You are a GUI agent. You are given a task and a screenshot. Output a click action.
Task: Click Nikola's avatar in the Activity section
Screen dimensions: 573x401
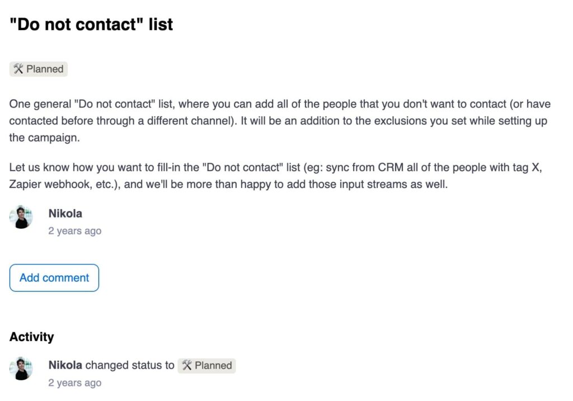(22, 369)
